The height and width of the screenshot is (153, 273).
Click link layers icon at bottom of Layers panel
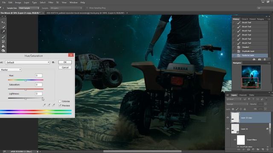click(239, 149)
